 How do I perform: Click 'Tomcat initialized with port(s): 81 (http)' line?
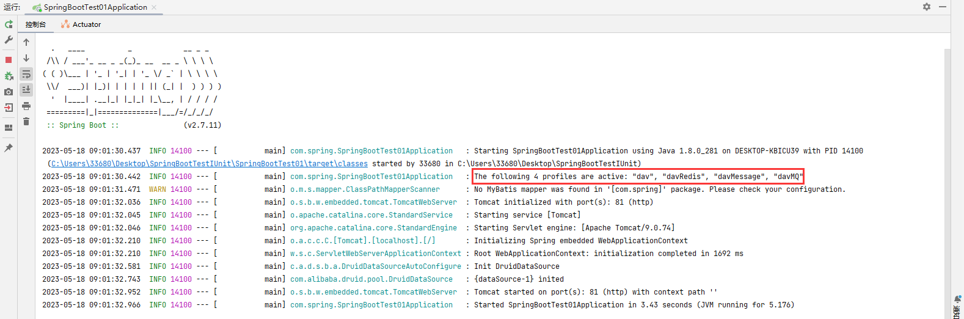[564, 202]
